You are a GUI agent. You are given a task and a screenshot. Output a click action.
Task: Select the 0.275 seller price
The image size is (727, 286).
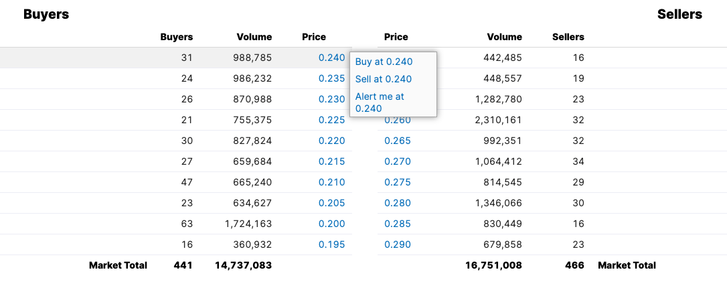coord(397,182)
